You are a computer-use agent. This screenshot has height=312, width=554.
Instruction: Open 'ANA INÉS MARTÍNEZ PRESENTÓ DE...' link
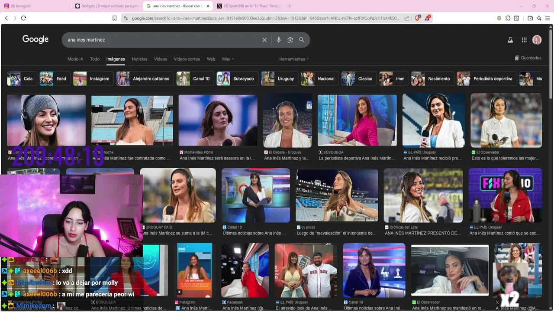pyautogui.click(x=423, y=233)
